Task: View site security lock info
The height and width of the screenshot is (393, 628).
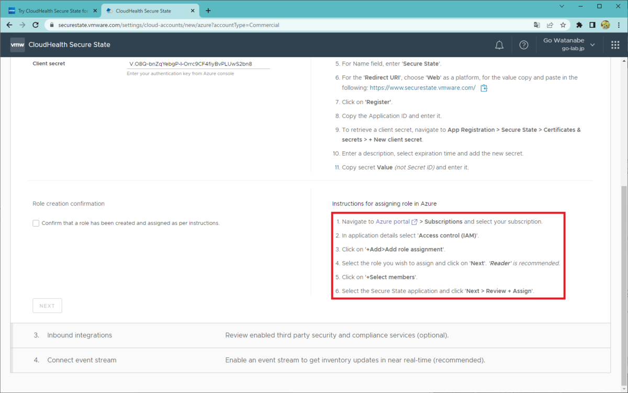Action: 51,25
